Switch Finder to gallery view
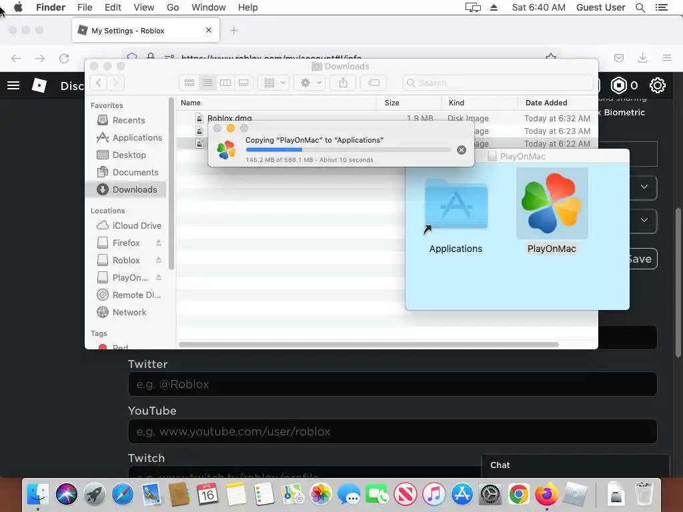The image size is (683, 512). (243, 83)
